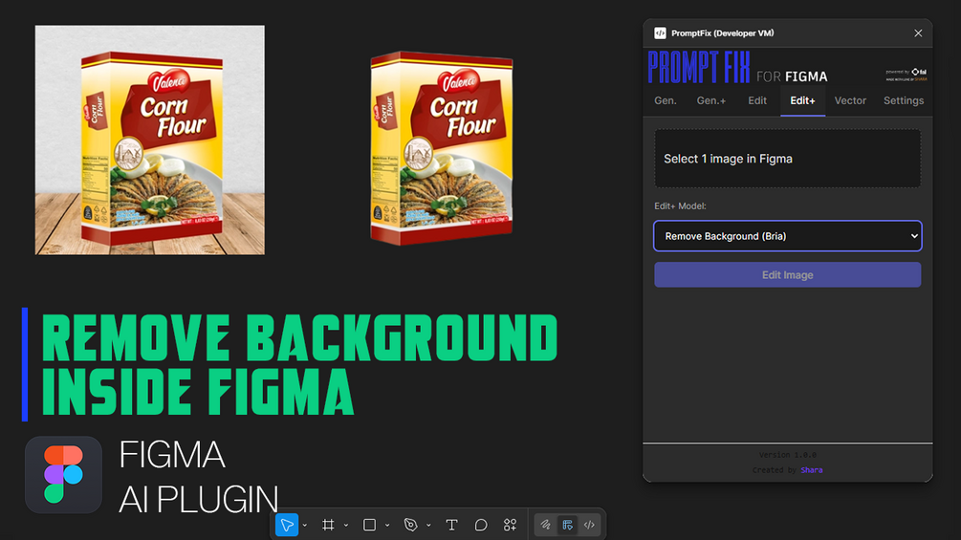The width and height of the screenshot is (961, 540).
Task: Expand the shape tool options chevron
Action: point(386,526)
